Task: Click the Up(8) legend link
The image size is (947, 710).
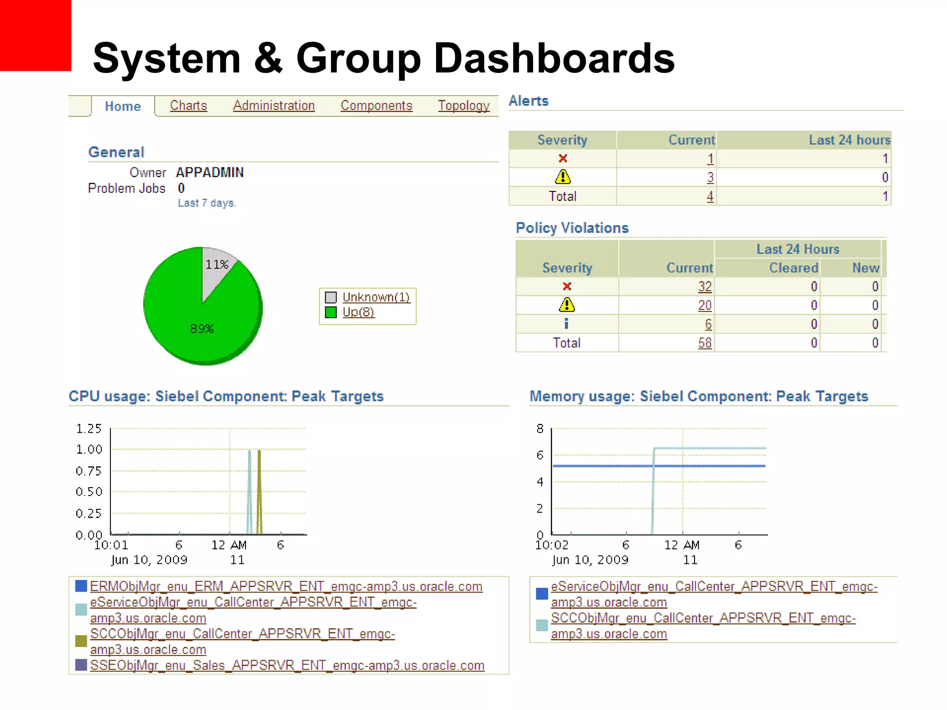Action: click(358, 312)
